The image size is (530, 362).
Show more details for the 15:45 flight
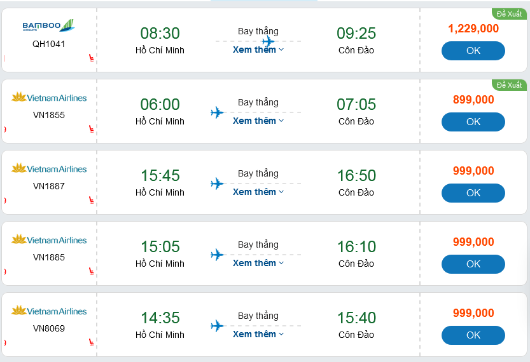258,192
